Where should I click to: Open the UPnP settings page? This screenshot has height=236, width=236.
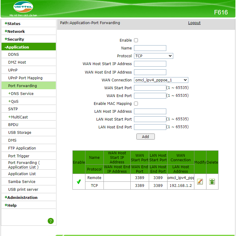coord(13,70)
